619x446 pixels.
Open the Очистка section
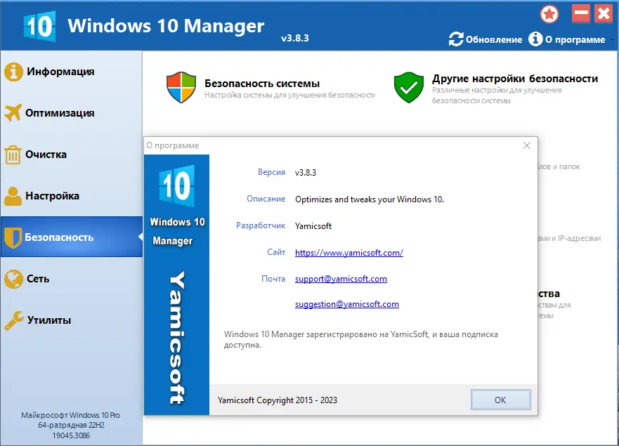(x=71, y=155)
